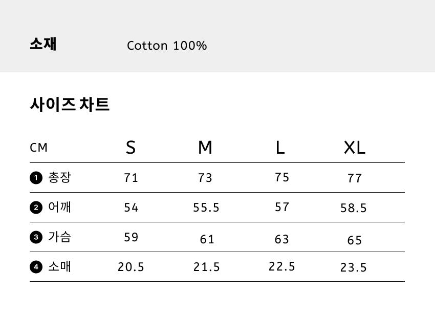Click the 가슴 value 63 for size L
This screenshot has height=311, width=435.
pyautogui.click(x=281, y=239)
